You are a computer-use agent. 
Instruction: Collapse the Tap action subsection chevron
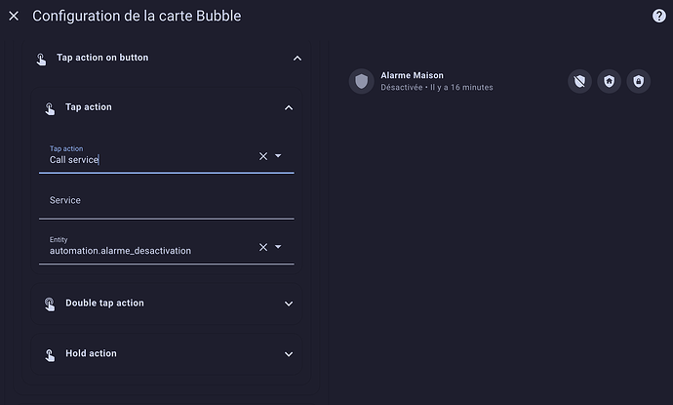pyautogui.click(x=289, y=107)
